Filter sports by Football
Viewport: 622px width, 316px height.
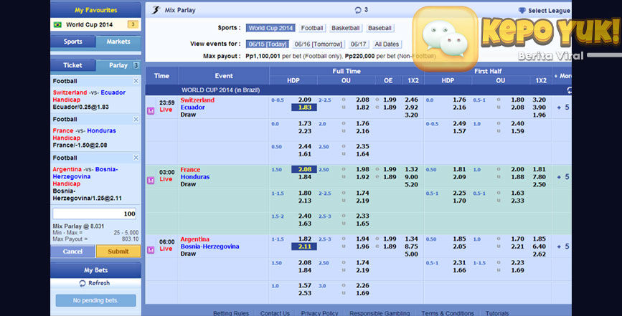pos(312,28)
